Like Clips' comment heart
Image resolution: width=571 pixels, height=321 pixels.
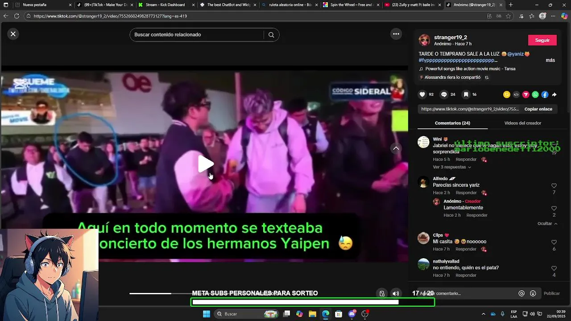[x=554, y=242]
